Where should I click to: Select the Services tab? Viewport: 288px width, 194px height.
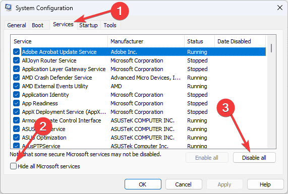coord(63,24)
